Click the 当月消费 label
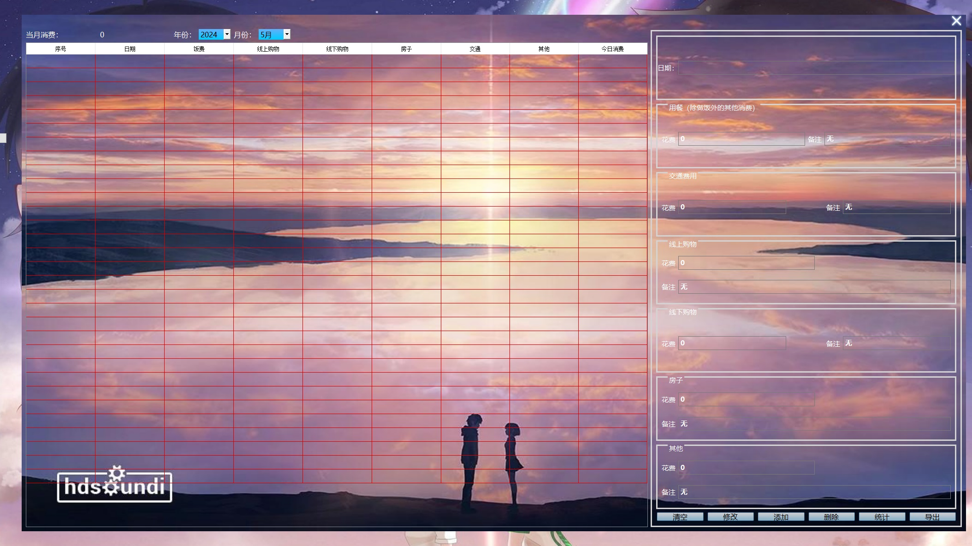Image resolution: width=972 pixels, height=546 pixels. (x=42, y=35)
